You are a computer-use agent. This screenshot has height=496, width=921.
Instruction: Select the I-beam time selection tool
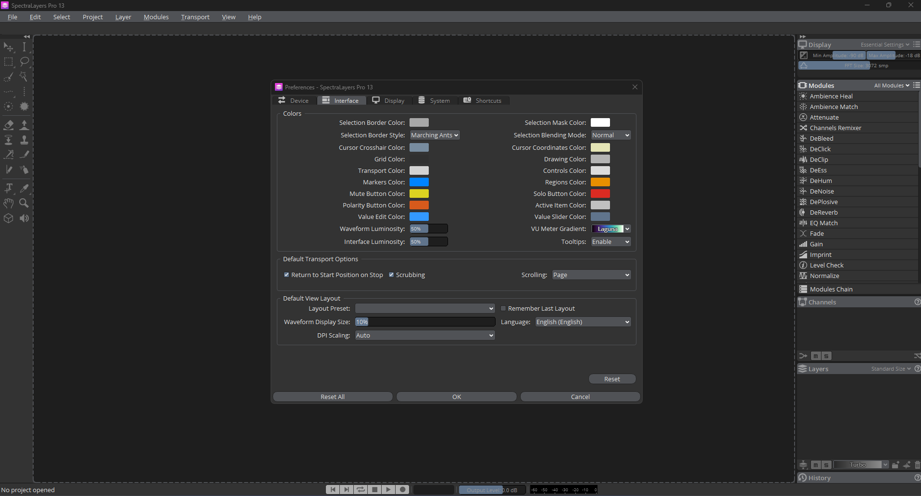point(24,47)
